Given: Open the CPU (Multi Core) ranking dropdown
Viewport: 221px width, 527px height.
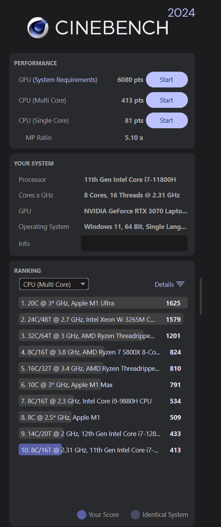Looking at the screenshot, I should [x=54, y=284].
